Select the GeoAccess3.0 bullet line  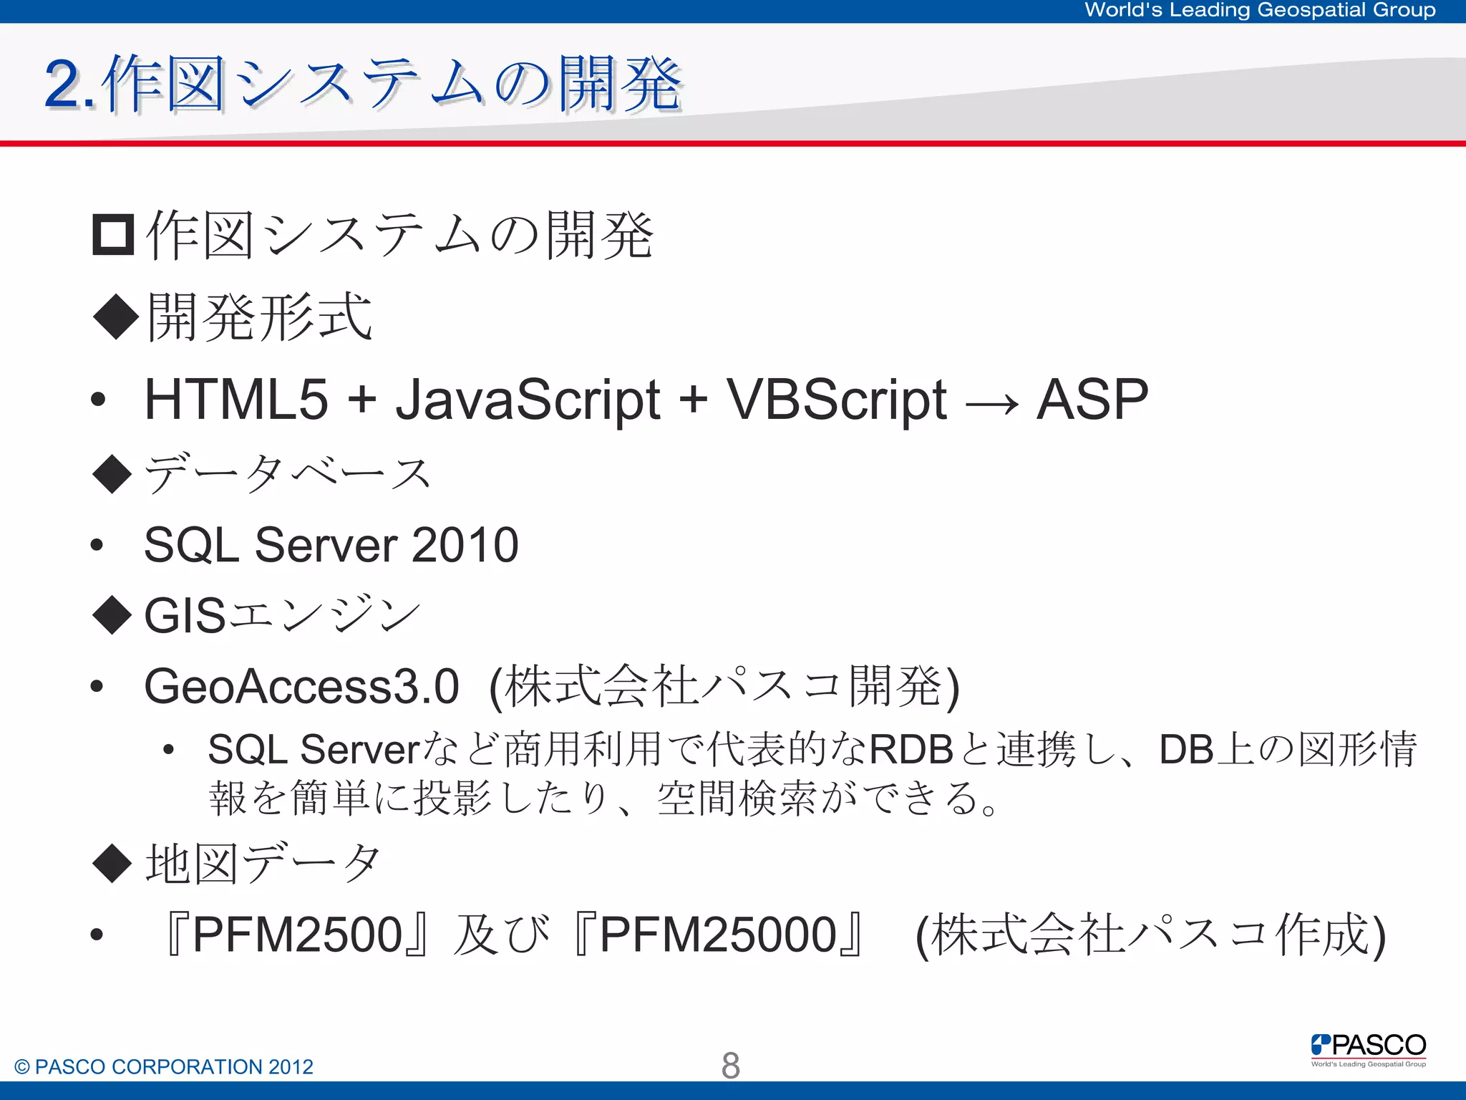551,687
